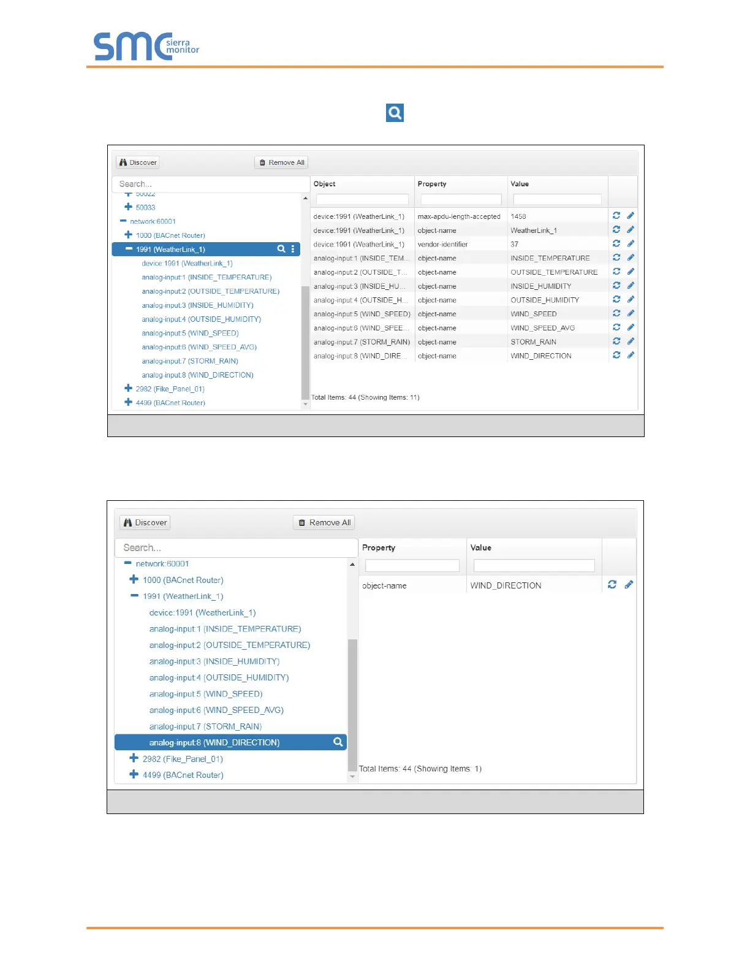
Task: Refresh the vendor-identifier row
Action: pos(616,243)
